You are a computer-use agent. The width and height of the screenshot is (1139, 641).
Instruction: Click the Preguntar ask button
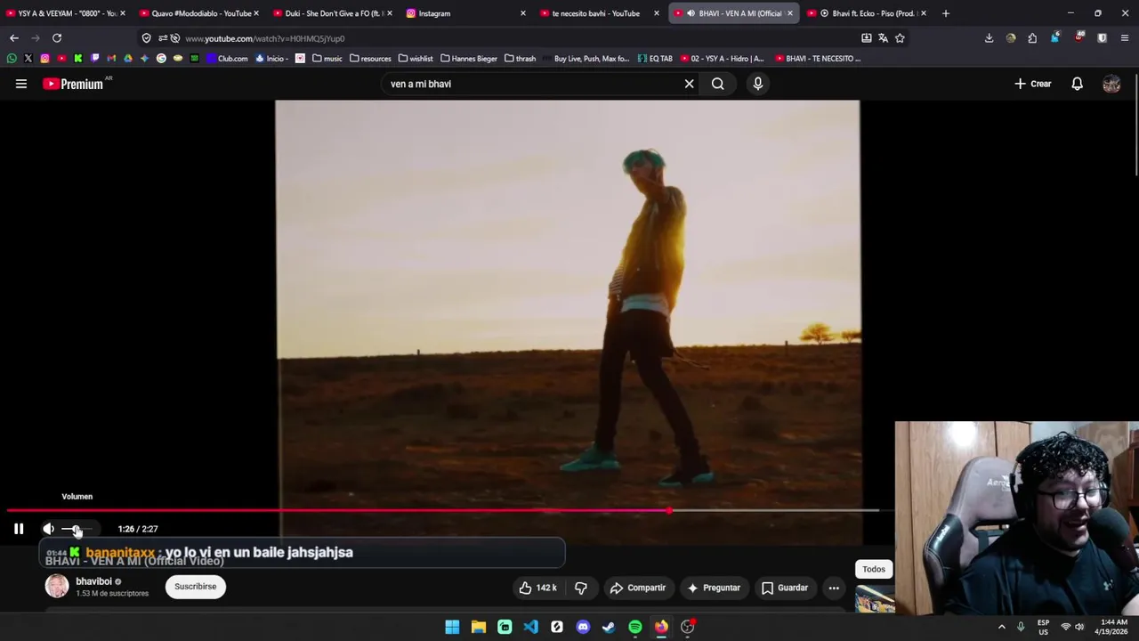tap(714, 588)
